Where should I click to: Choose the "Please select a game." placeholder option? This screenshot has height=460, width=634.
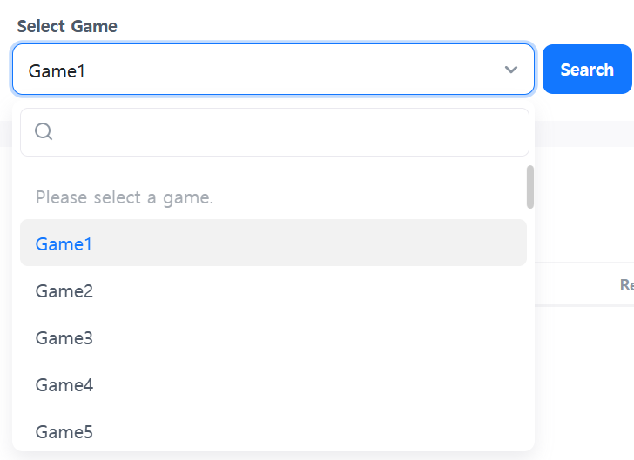click(x=125, y=197)
